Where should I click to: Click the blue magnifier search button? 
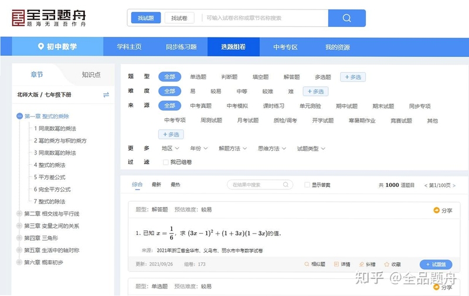point(346,18)
